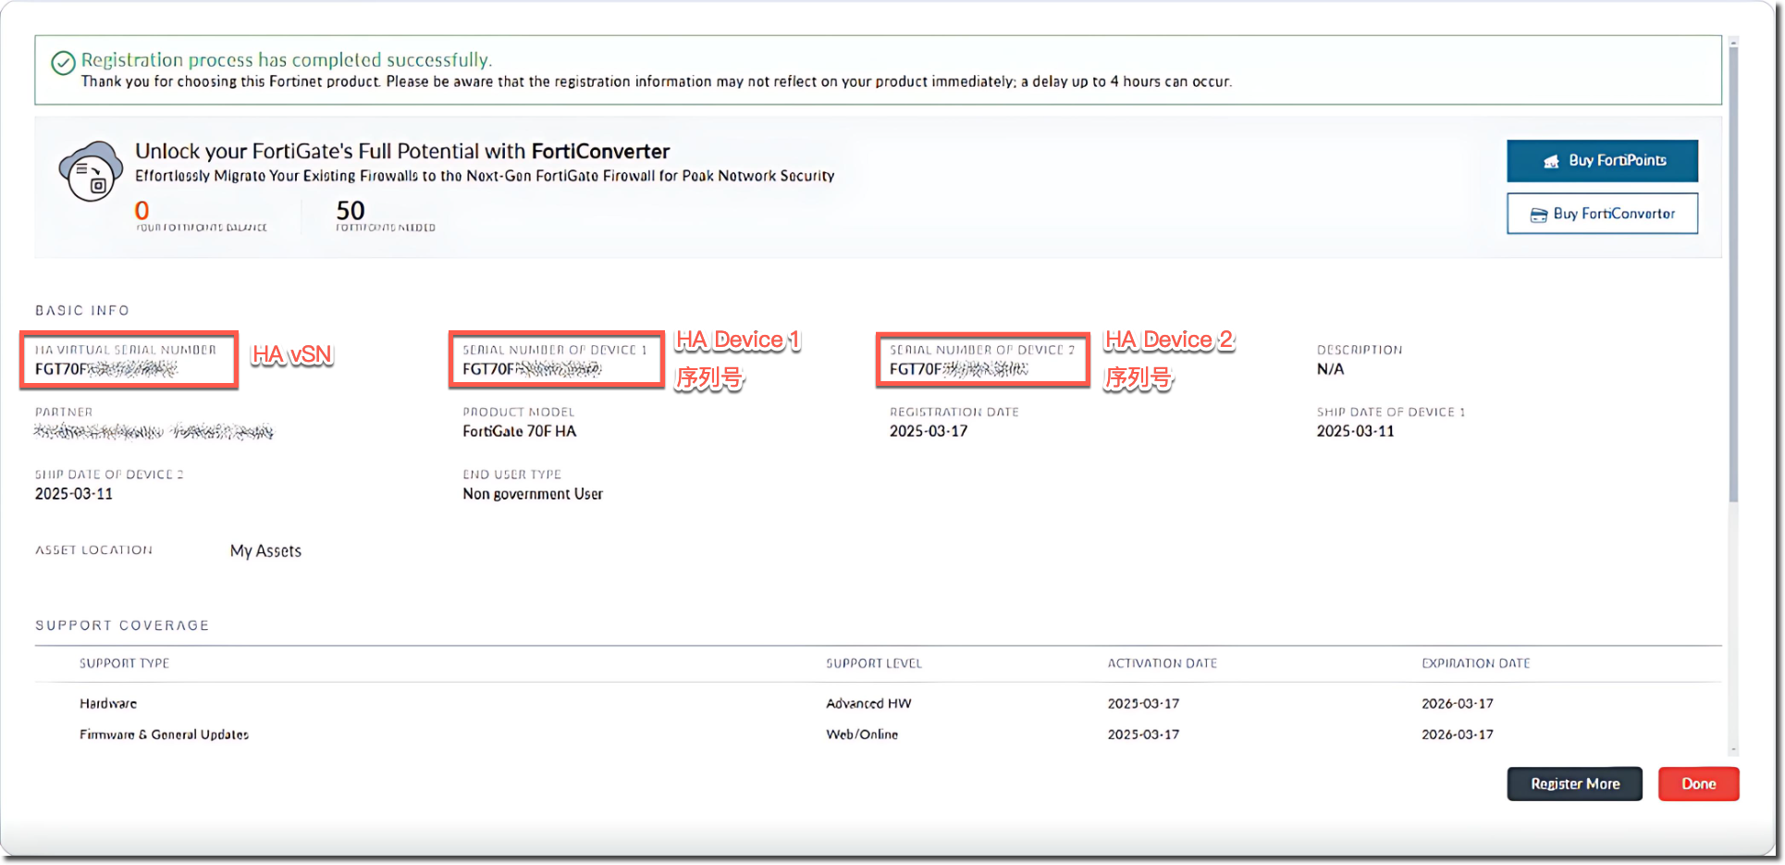Click the My Assets location text
Viewport: 1785px width, 865px height.
click(x=265, y=551)
